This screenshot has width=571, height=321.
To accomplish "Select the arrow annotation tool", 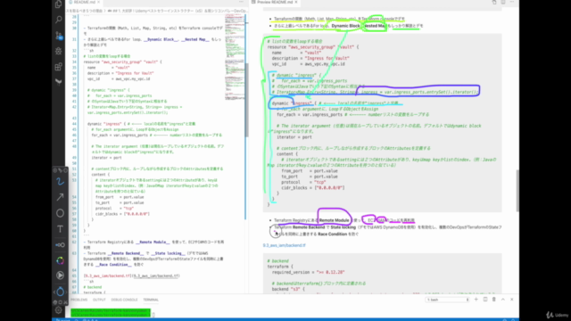I will [60, 197].
